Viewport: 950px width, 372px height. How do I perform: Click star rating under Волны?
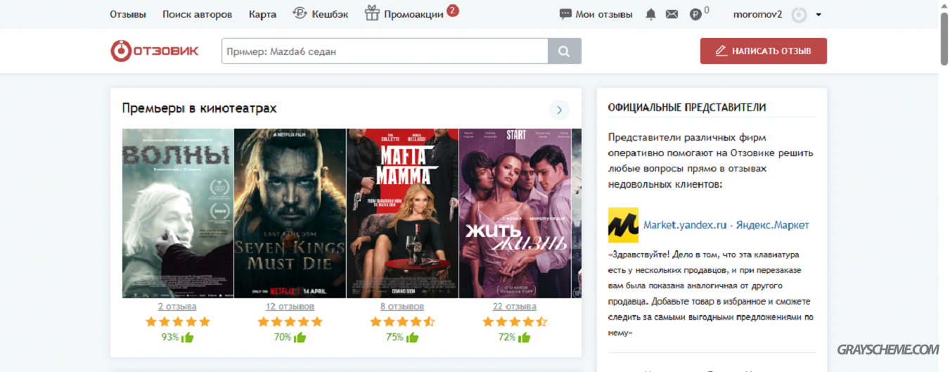point(177,321)
